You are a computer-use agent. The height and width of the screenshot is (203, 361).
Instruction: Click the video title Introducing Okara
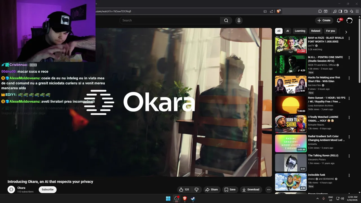point(50,182)
